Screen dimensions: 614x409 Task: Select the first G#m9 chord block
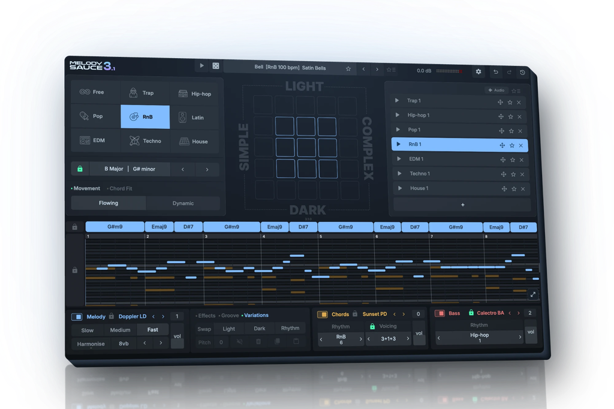point(115,227)
